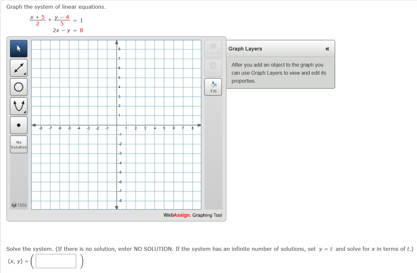Screen dimensions: 417x273
Task: Select the circle tool
Action: coord(18,87)
